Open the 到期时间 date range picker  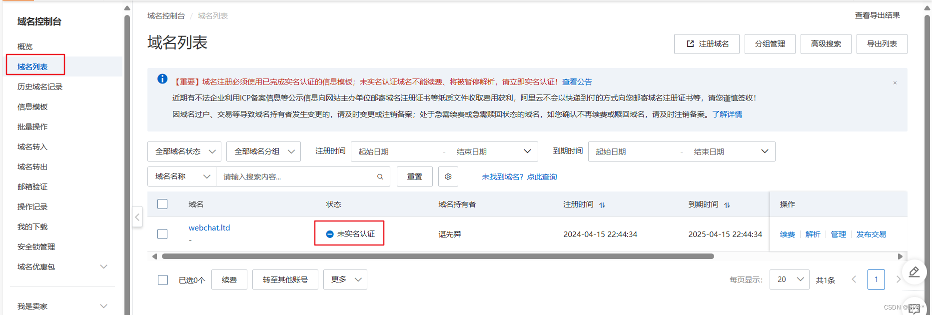click(x=682, y=151)
